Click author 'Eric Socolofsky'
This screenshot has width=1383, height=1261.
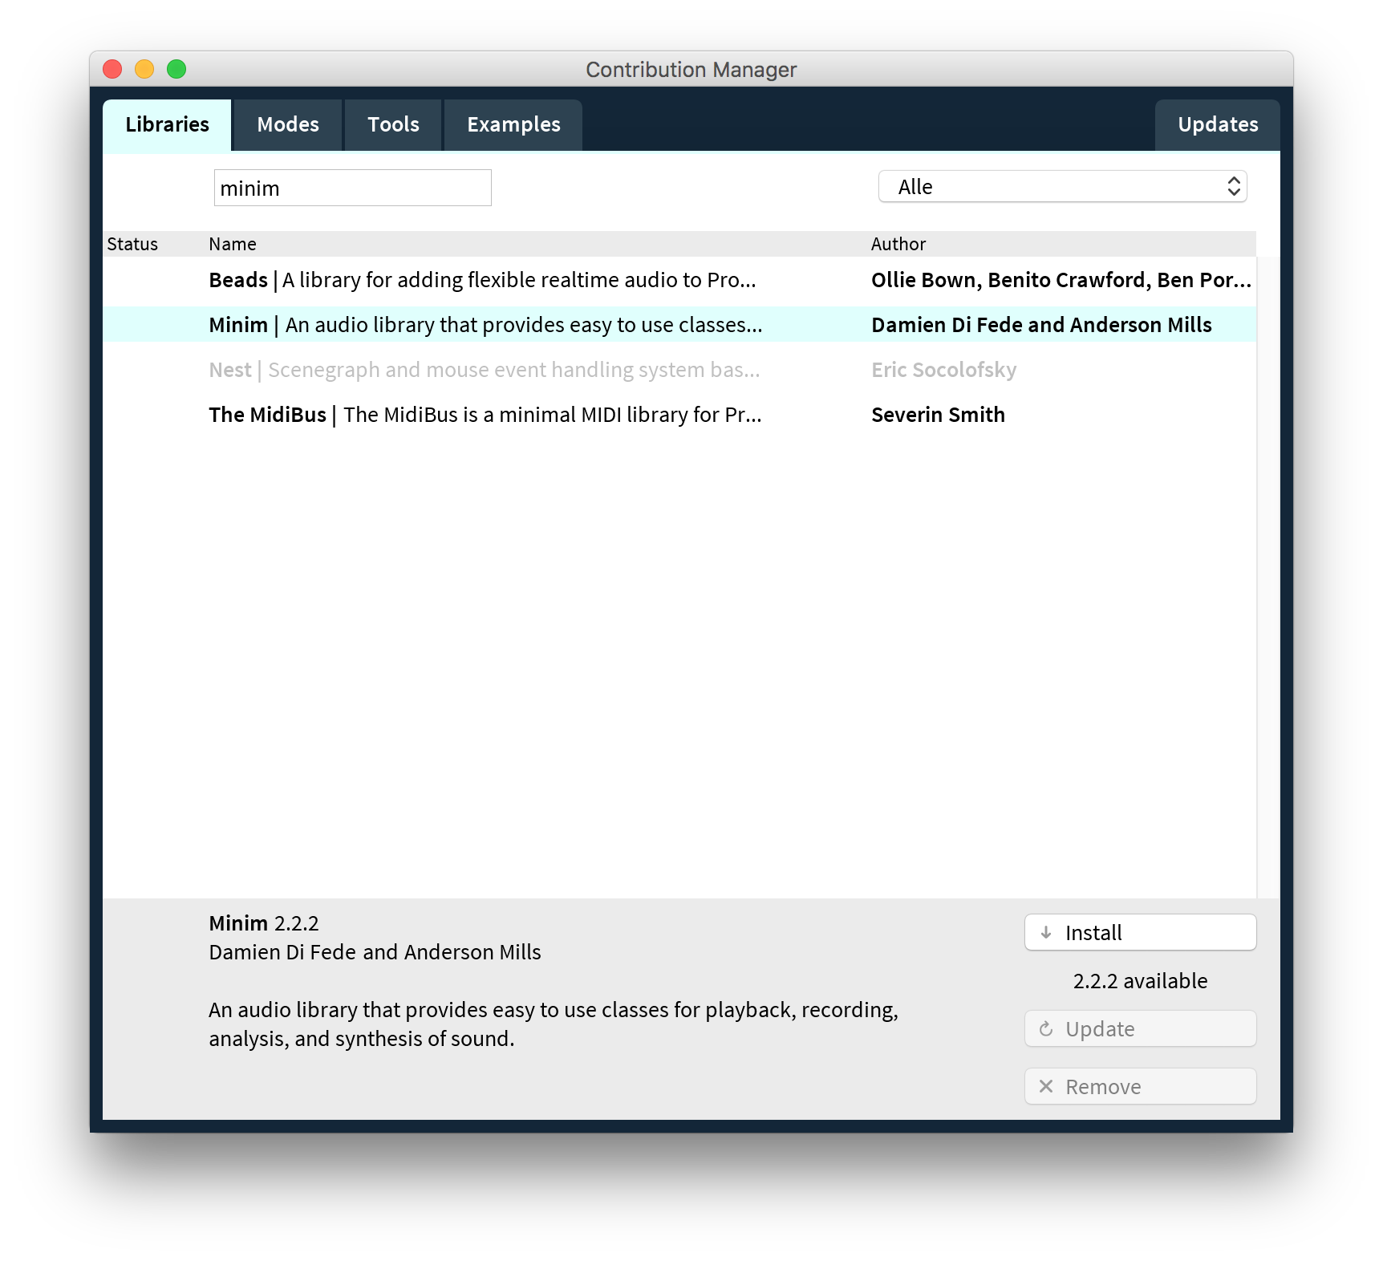point(943,370)
